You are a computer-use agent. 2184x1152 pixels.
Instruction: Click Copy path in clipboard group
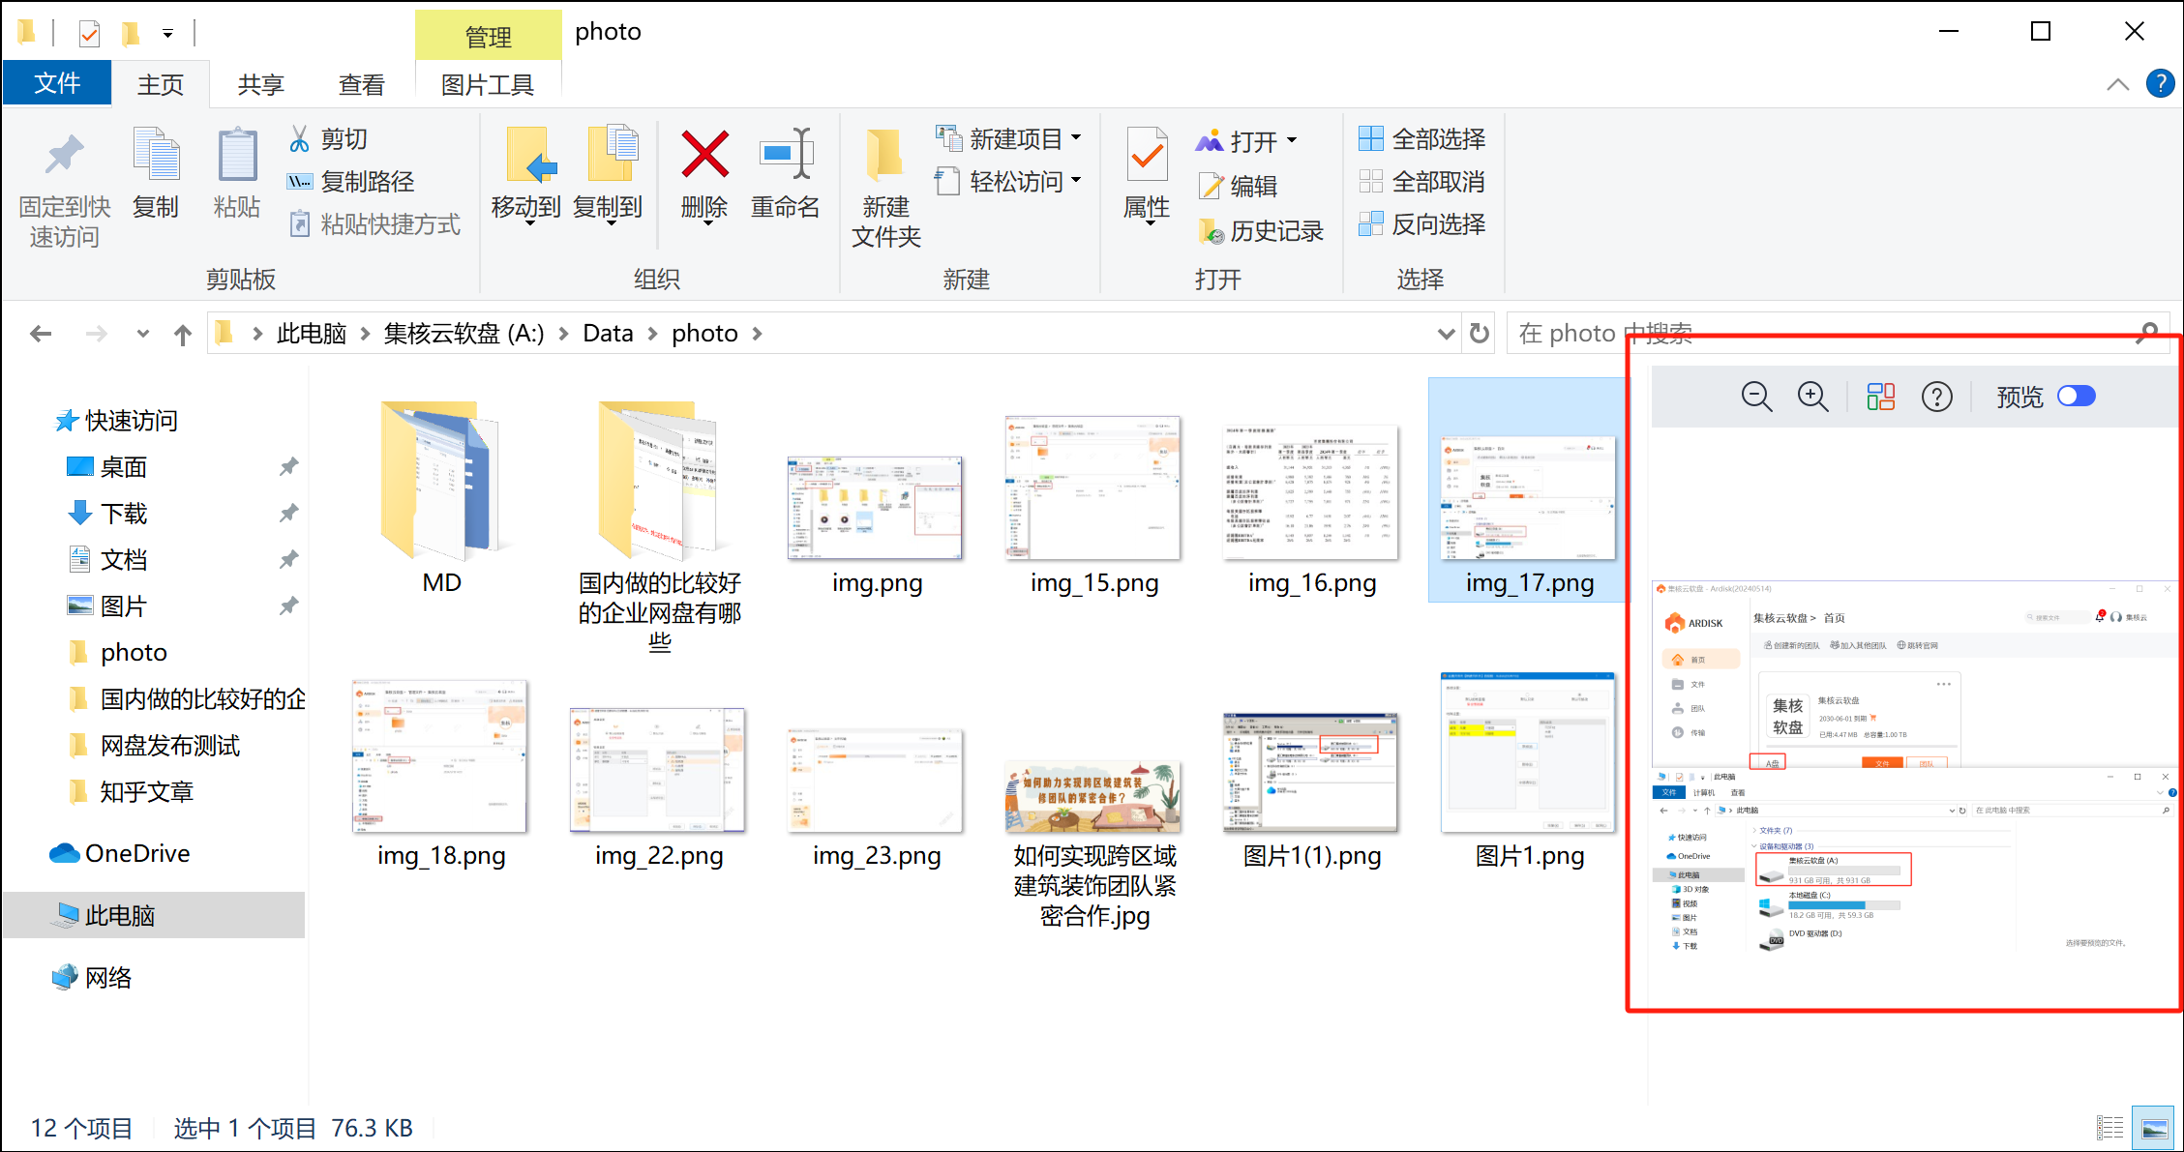pyautogui.click(x=350, y=182)
